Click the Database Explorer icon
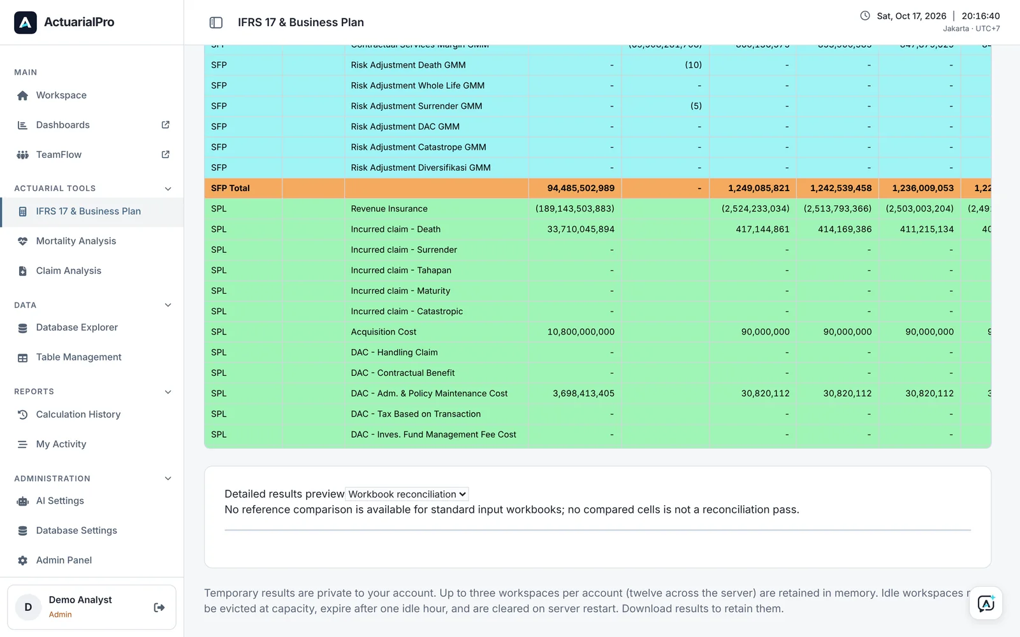The width and height of the screenshot is (1020, 637). 23,327
